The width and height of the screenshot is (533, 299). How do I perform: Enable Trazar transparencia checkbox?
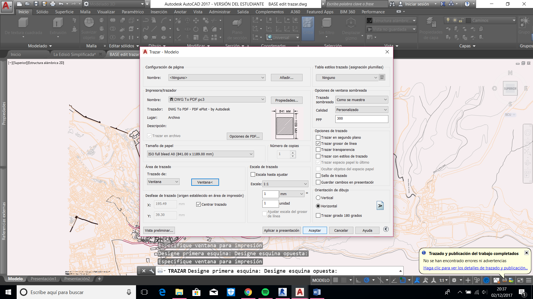[x=318, y=149]
